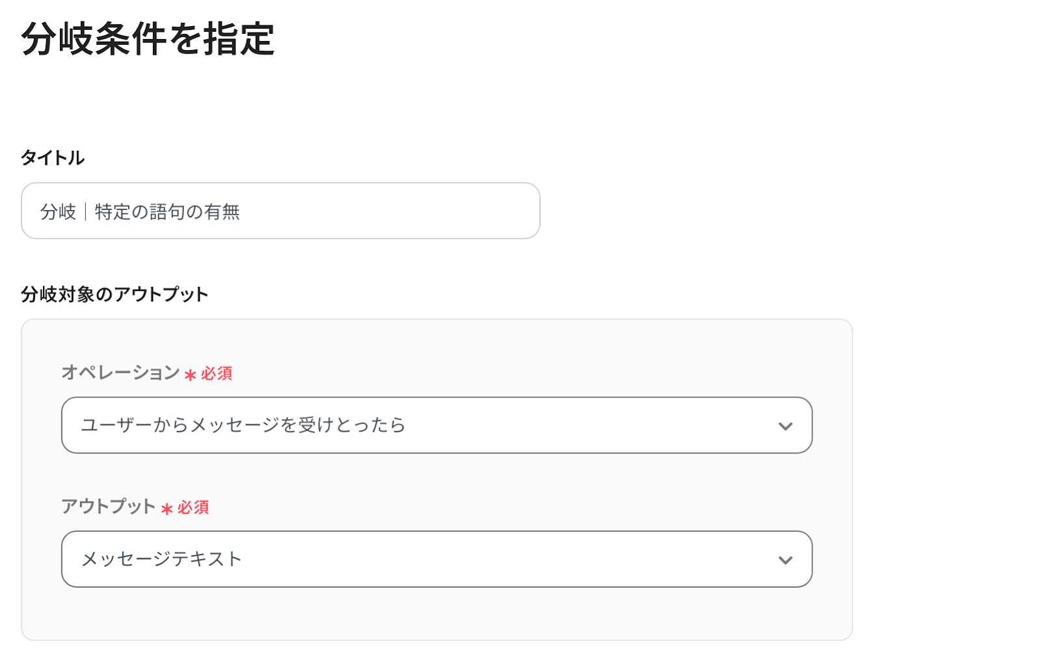Click the オペレーション field label

point(120,372)
